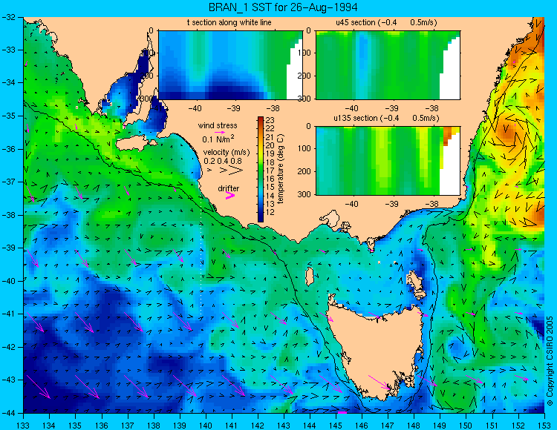
Task: Click the 23 value on the colorbar
Action: pyautogui.click(x=270, y=121)
